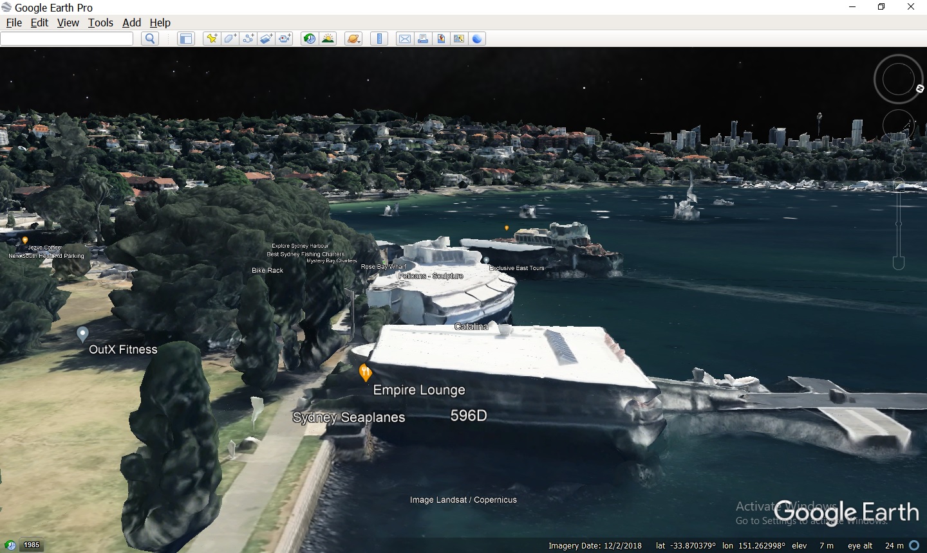Screen dimensions: 927x553
Task: Toggle sunlight across the landscape
Action: tap(328, 39)
